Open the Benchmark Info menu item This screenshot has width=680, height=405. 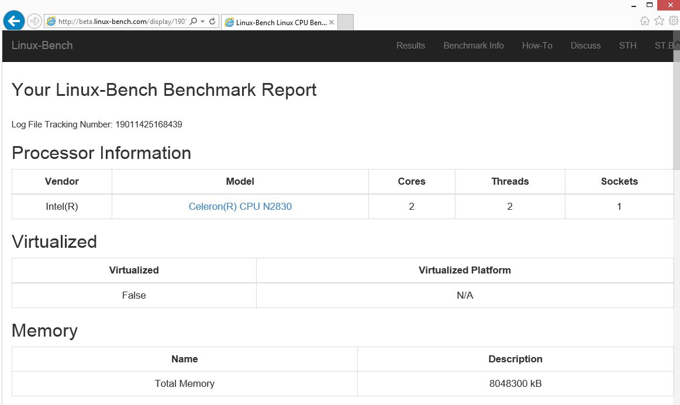[474, 46]
